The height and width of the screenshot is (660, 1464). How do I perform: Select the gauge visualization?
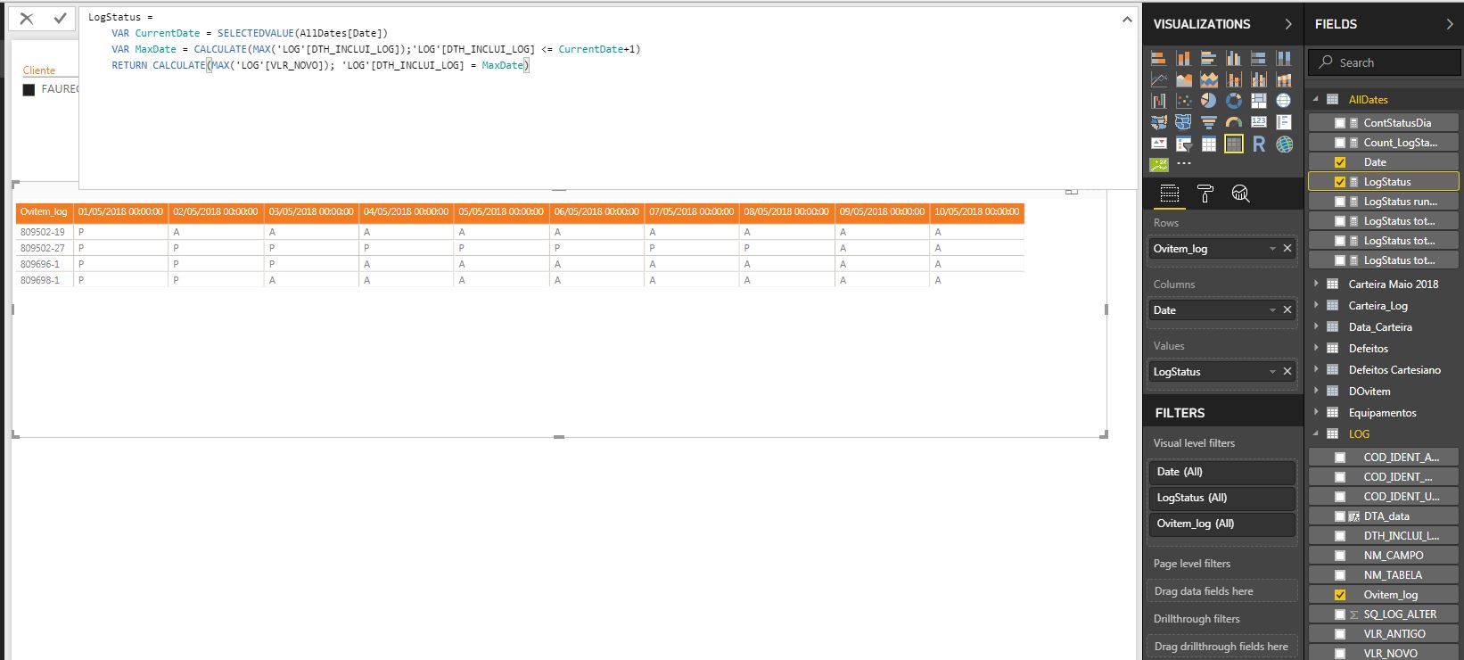pos(1234,122)
